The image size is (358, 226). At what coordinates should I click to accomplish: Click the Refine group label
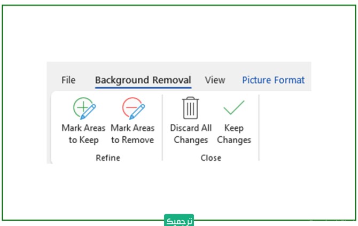pos(108,158)
